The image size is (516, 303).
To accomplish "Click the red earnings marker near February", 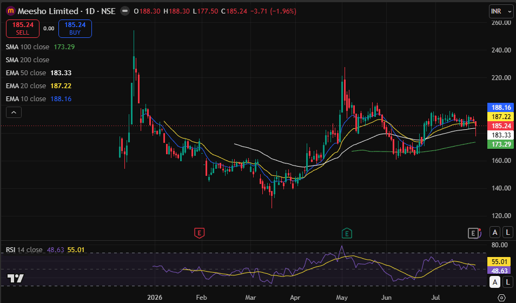I will (199, 233).
